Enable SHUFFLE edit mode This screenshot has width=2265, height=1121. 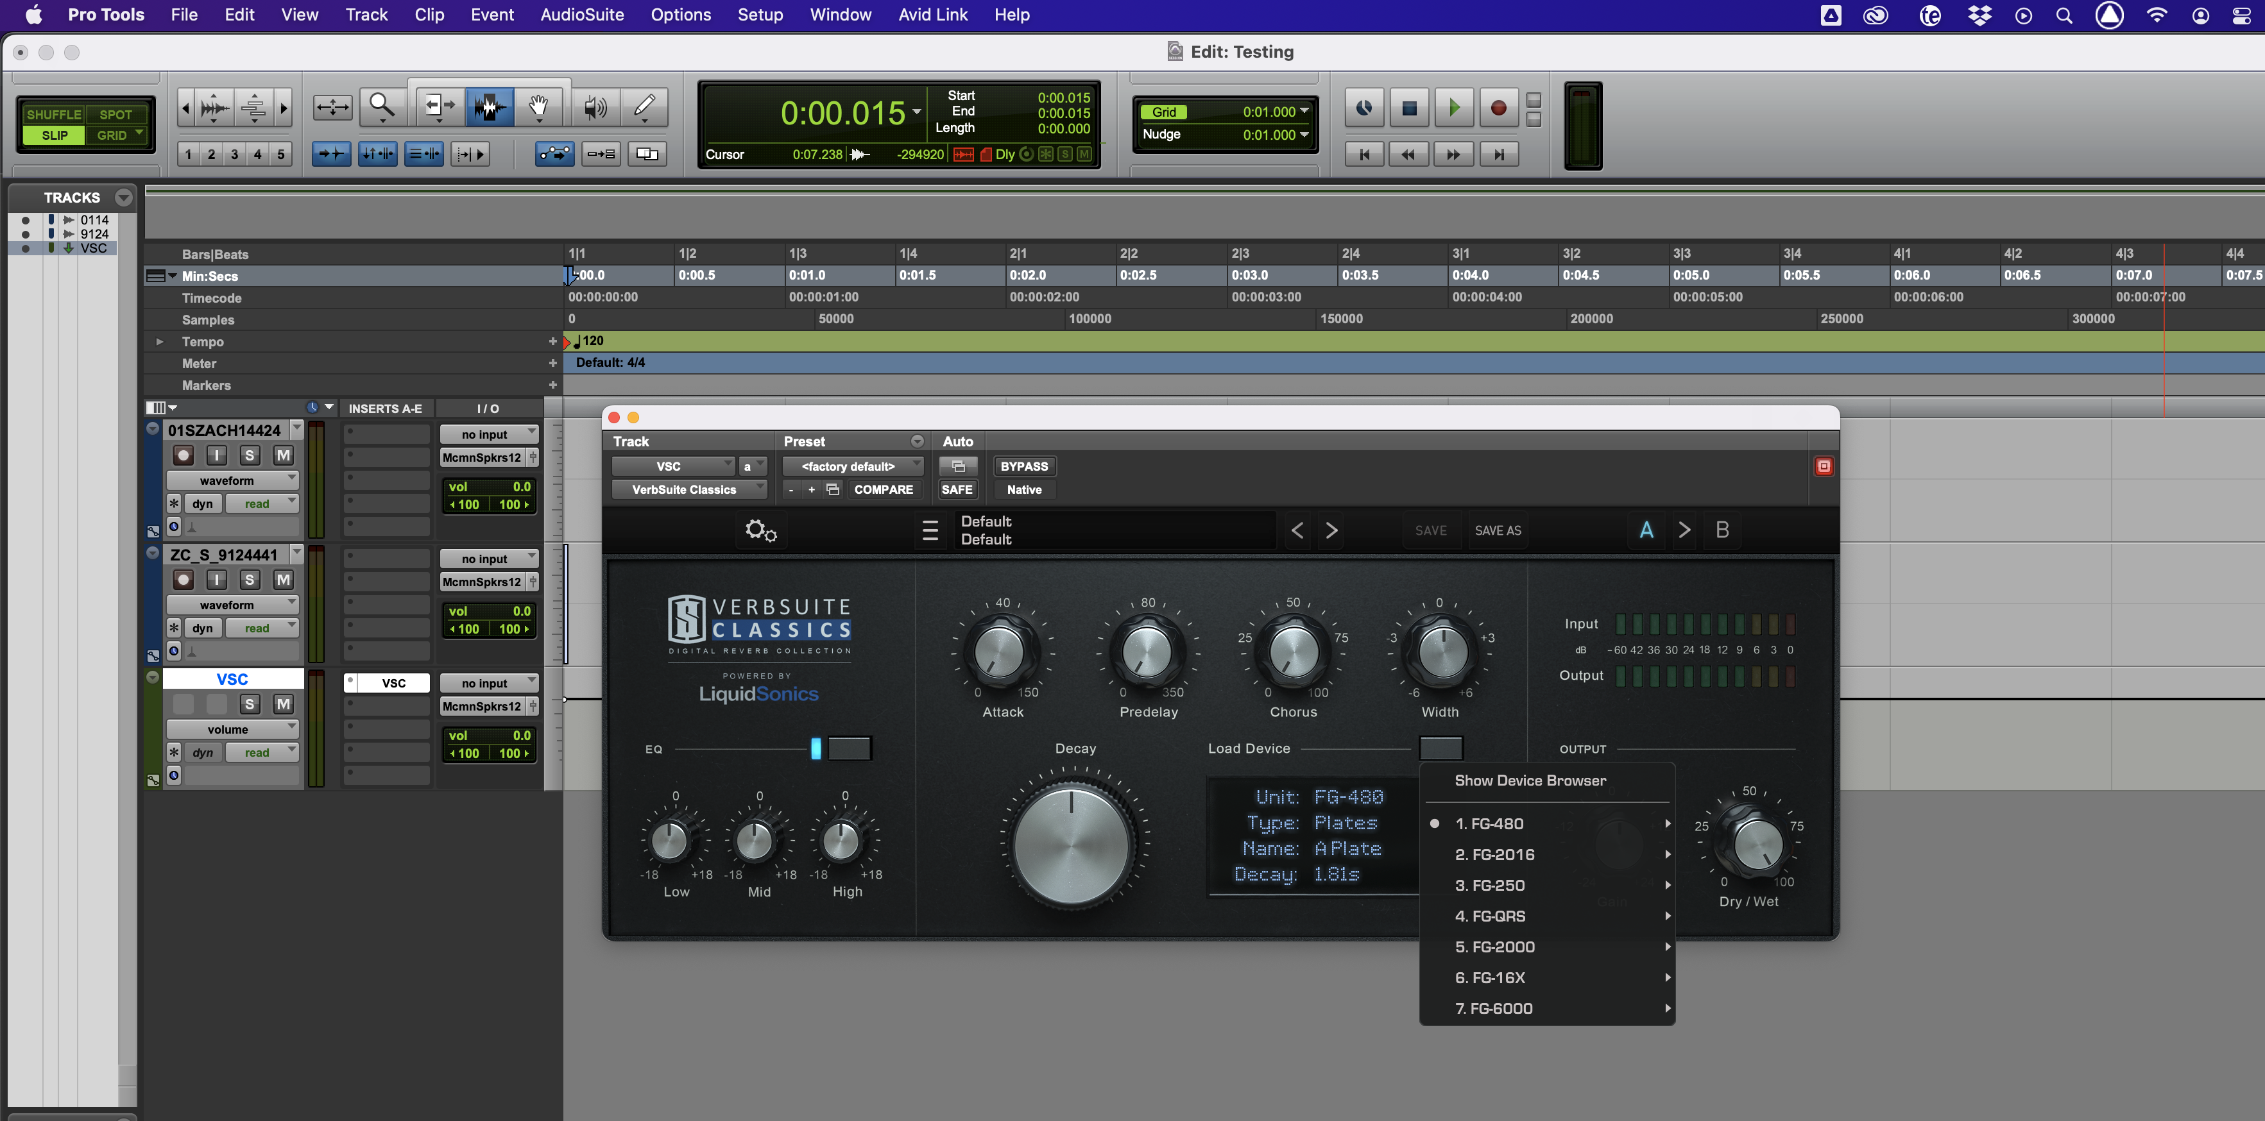(x=53, y=114)
